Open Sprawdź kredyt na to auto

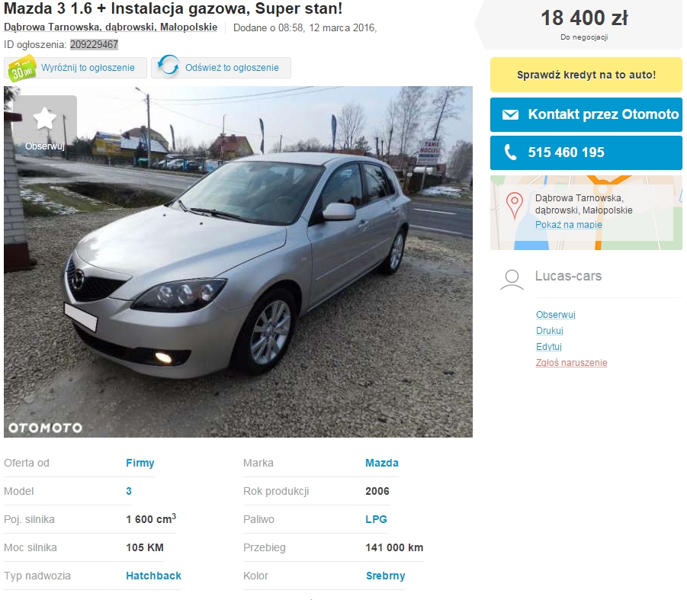[586, 75]
